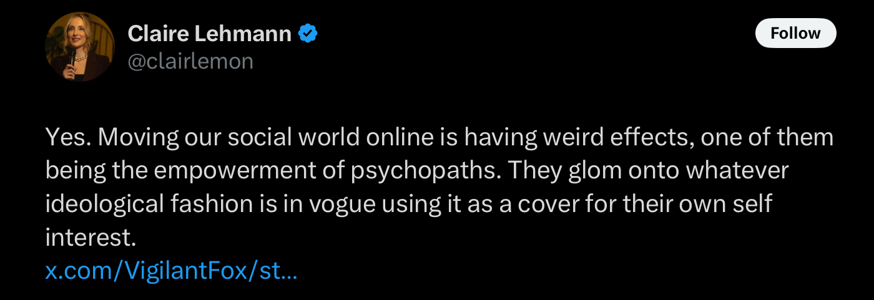Open the x.com/VigilantFox quoted post link
The width and height of the screenshot is (874, 300).
[171, 271]
